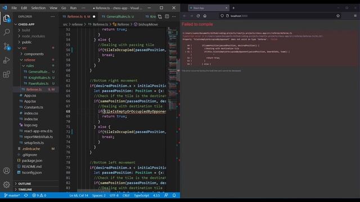360x202 pixels.
Task: Open problems panel via errors and warnings count
Action: (x=39, y=195)
